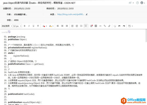Expand the highlight color dropdown arrow
147x105 pixels.
click(53, 26)
